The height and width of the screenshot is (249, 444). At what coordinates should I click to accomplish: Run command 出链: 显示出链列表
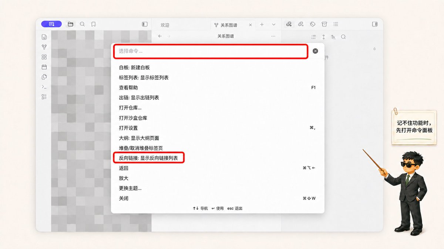point(218,98)
